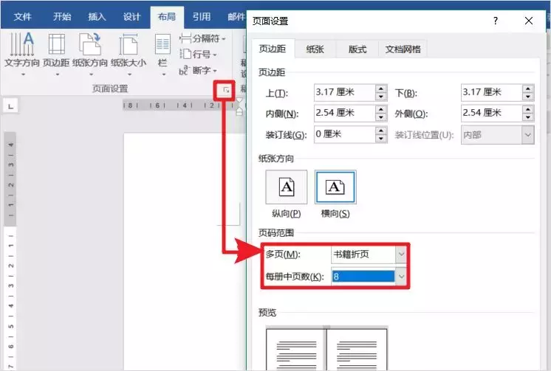The image size is (551, 371).
Task: Decrease the 装订线(G) gutter value
Action: point(381,139)
